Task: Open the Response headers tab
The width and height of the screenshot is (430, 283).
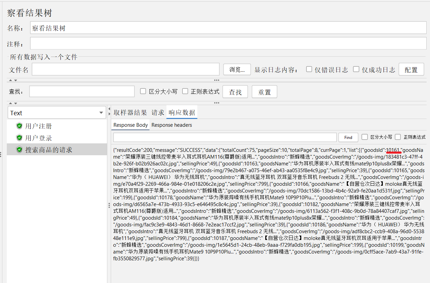Action: pos(172,125)
